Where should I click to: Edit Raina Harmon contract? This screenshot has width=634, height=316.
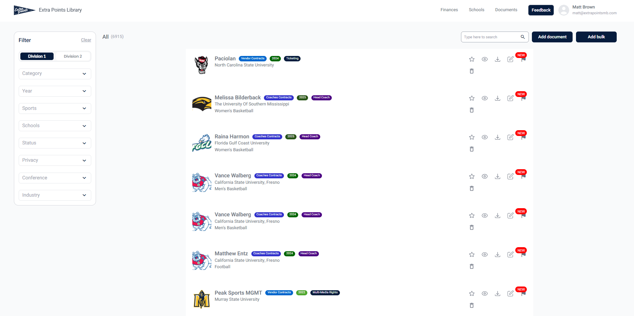[510, 137]
